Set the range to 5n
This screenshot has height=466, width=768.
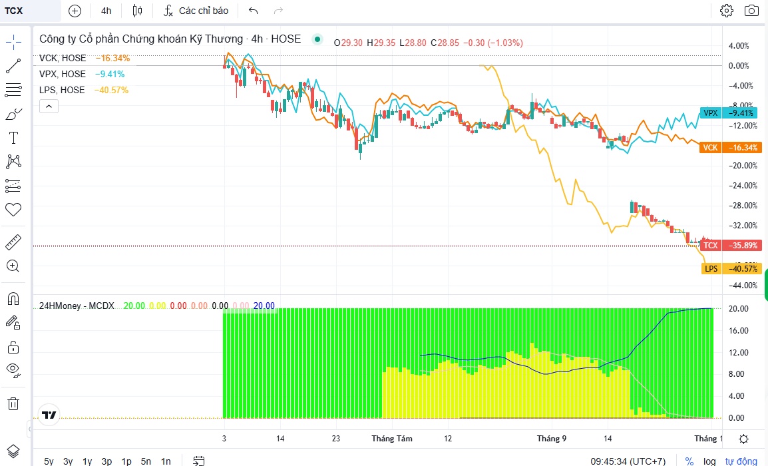146,461
